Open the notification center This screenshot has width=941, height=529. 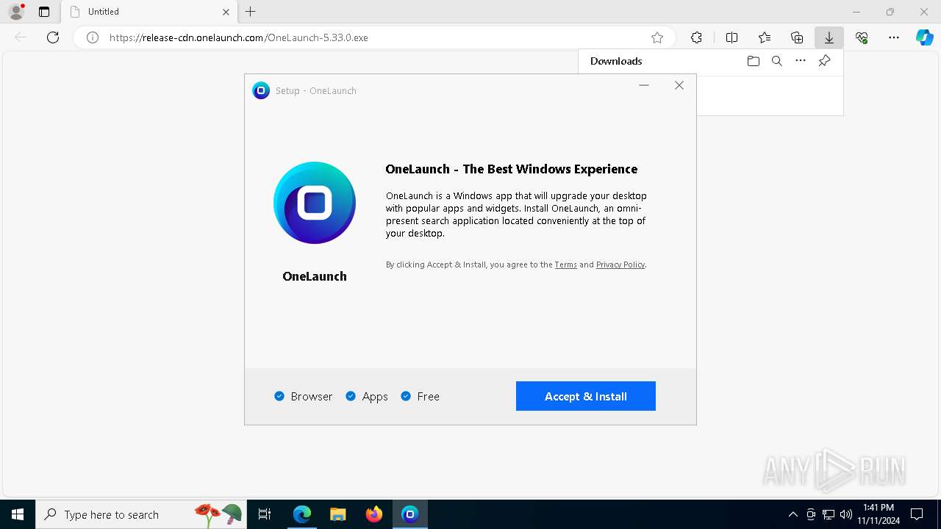[x=917, y=514]
